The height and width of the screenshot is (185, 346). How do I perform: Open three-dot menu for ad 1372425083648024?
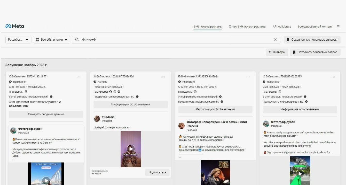click(248, 77)
